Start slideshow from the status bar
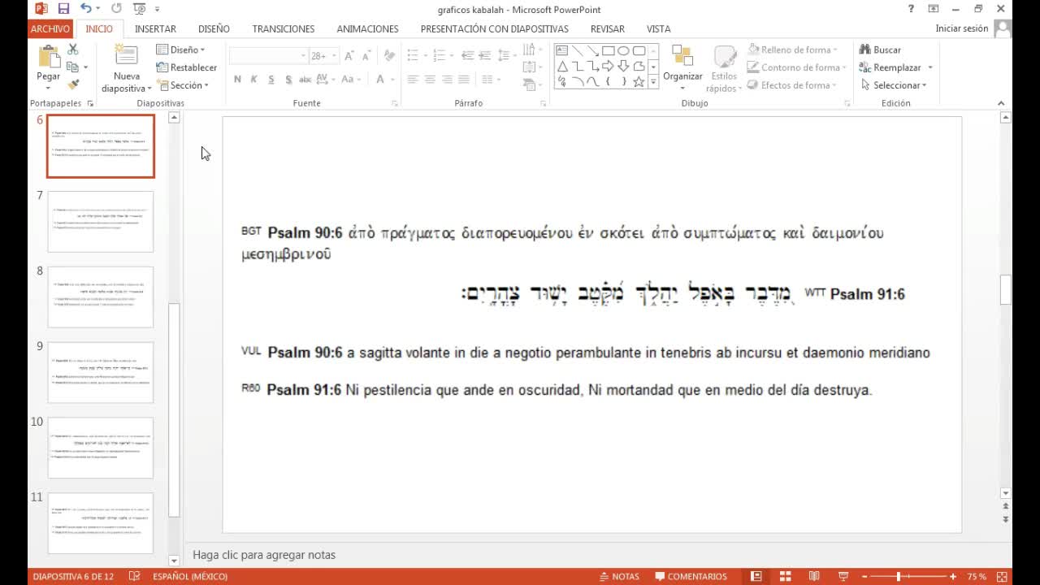Screen dimensions: 1040x585 [843, 576]
